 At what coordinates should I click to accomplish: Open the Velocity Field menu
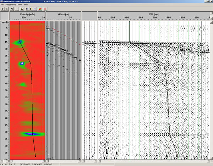click(11, 4)
